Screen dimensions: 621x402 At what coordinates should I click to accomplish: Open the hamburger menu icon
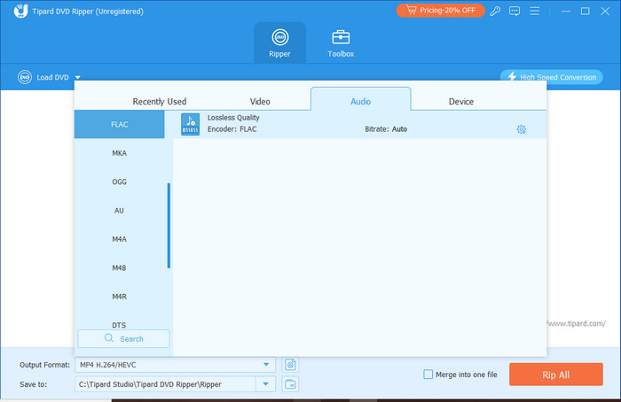[x=535, y=11]
